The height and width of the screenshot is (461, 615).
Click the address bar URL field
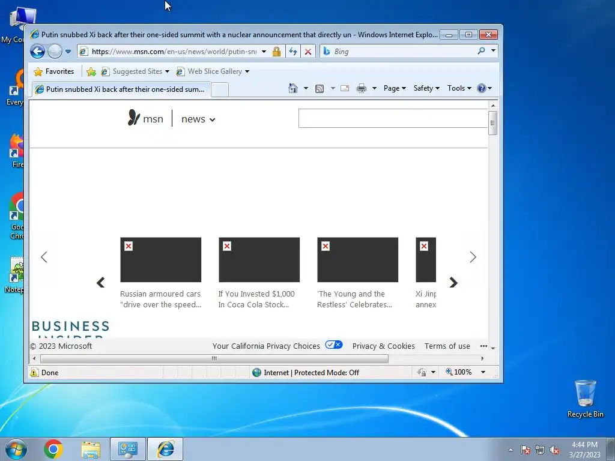(174, 52)
